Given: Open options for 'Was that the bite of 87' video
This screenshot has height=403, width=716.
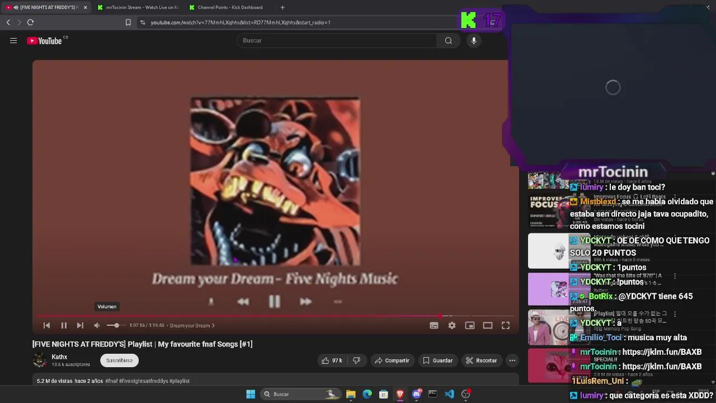Looking at the screenshot, I should pos(675,276).
